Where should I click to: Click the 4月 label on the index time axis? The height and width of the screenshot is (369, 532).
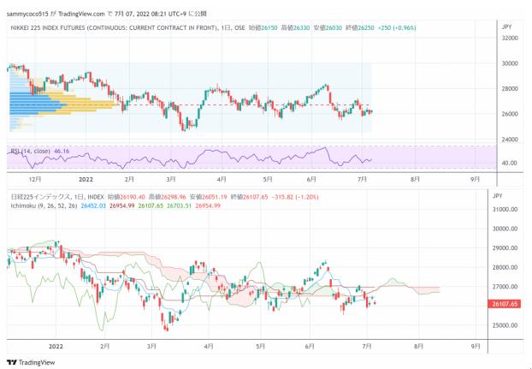[209, 346]
